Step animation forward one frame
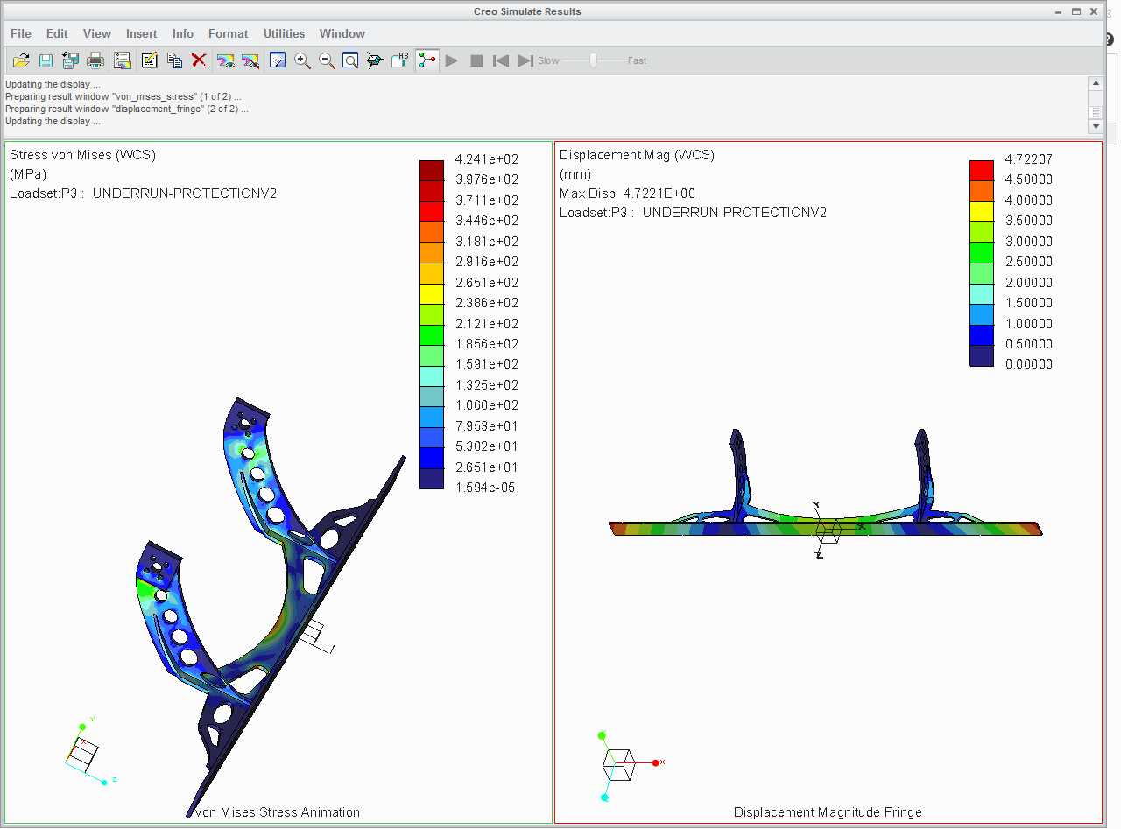The width and height of the screenshot is (1121, 829). pyautogui.click(x=525, y=60)
